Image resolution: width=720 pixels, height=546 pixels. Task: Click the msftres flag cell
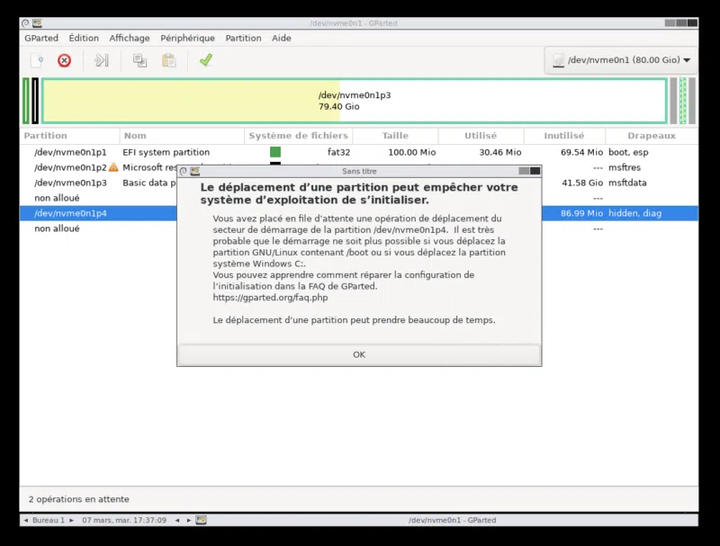click(x=625, y=167)
